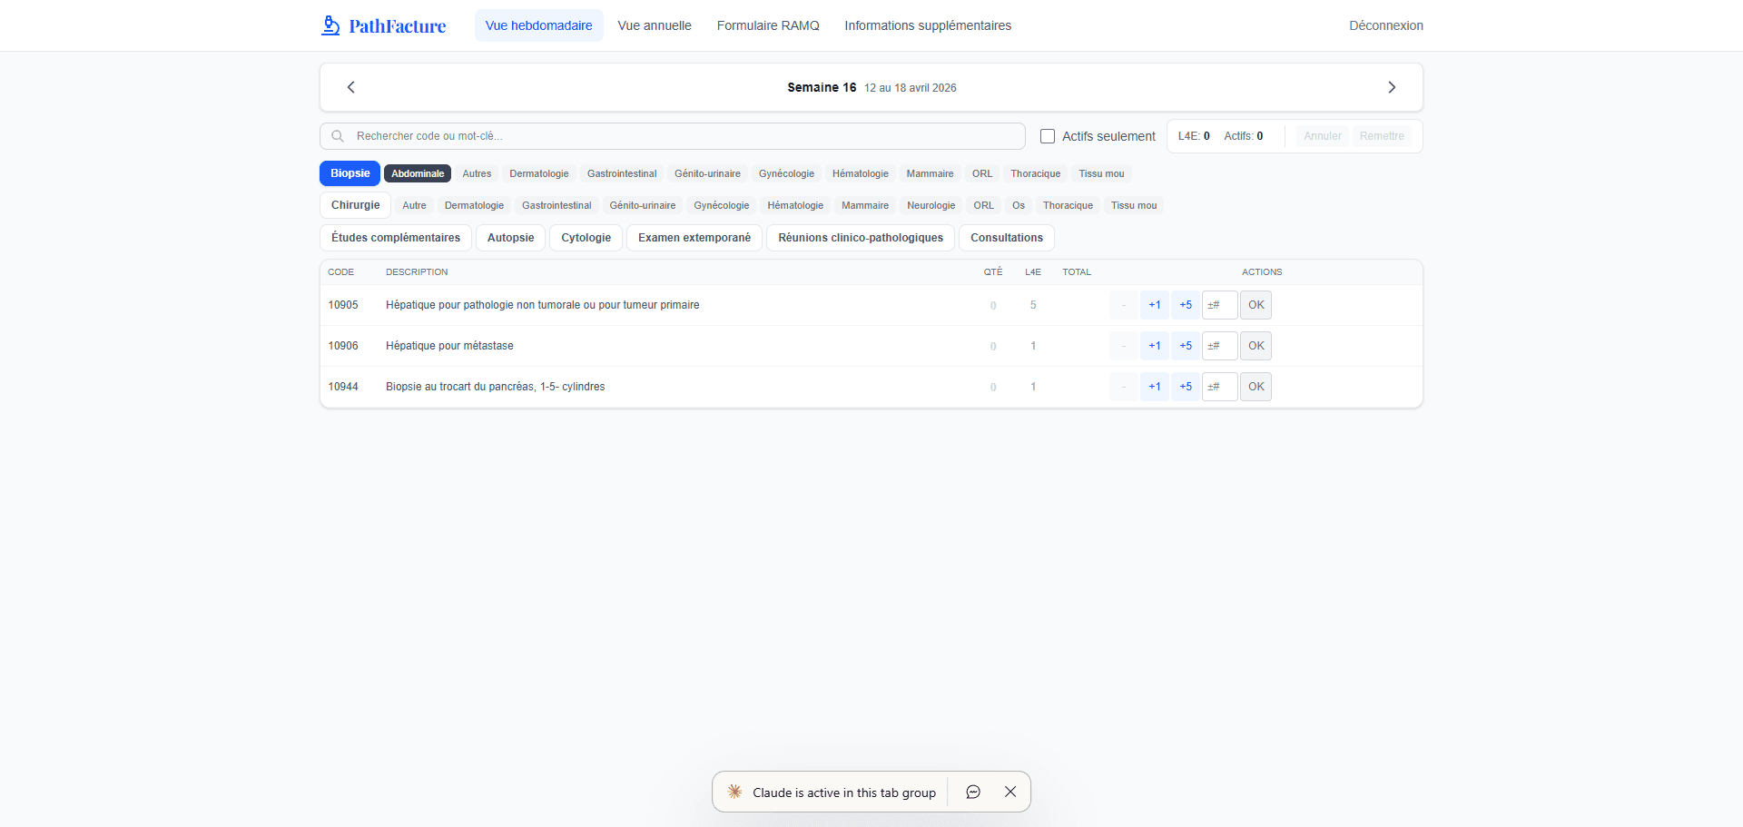Click the quantity input for code 10905
1743x827 pixels.
[x=1219, y=305]
